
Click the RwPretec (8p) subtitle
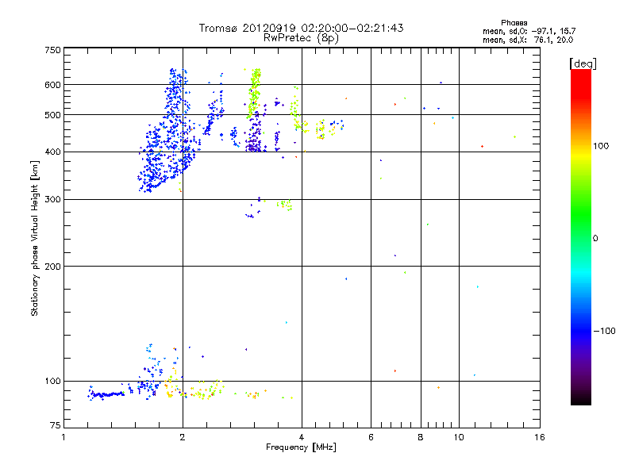pyautogui.click(x=301, y=38)
